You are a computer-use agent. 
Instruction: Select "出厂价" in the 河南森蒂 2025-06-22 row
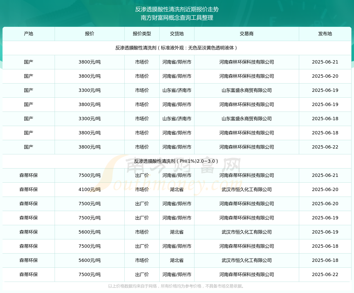point(142,275)
